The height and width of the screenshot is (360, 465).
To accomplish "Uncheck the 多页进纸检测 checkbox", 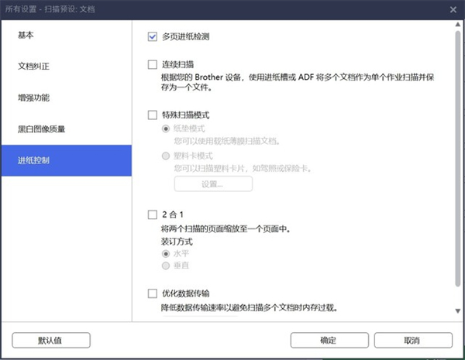I will [153, 36].
